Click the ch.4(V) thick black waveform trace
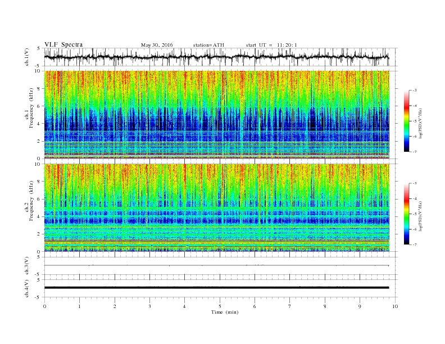Screen dimensions: 445x344 point(216,288)
